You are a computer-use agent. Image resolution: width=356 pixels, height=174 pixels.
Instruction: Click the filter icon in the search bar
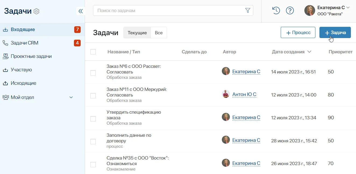247,10
